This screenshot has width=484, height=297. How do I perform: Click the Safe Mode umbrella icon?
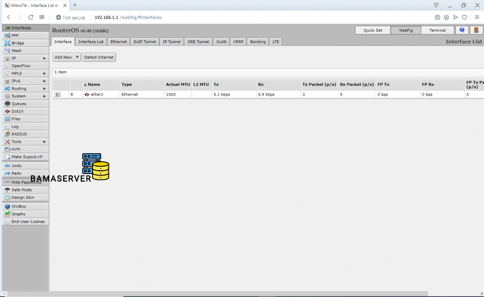pos(8,190)
